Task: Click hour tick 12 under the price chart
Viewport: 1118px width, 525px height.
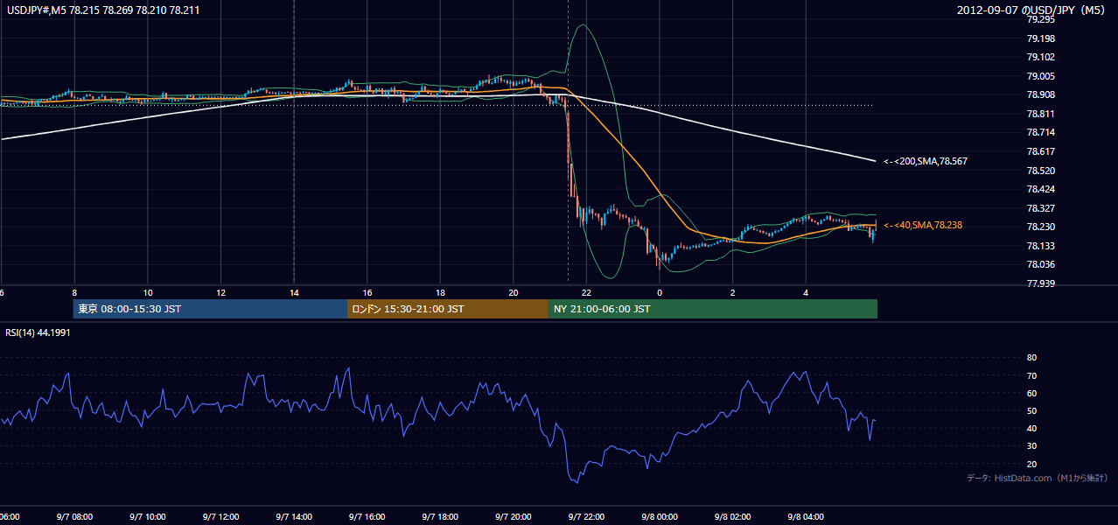Action: [220, 292]
